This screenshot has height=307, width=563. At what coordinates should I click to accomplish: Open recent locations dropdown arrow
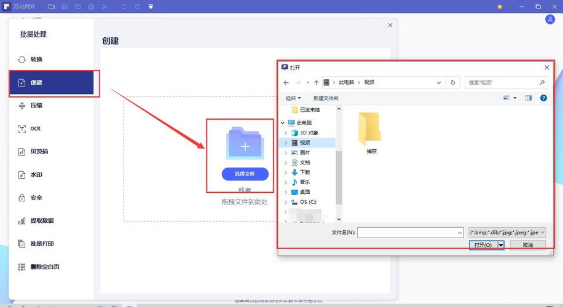tap(308, 82)
